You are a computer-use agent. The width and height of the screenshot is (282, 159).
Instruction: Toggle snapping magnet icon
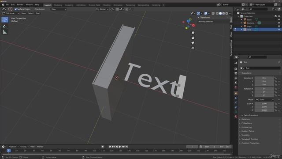point(117,9)
